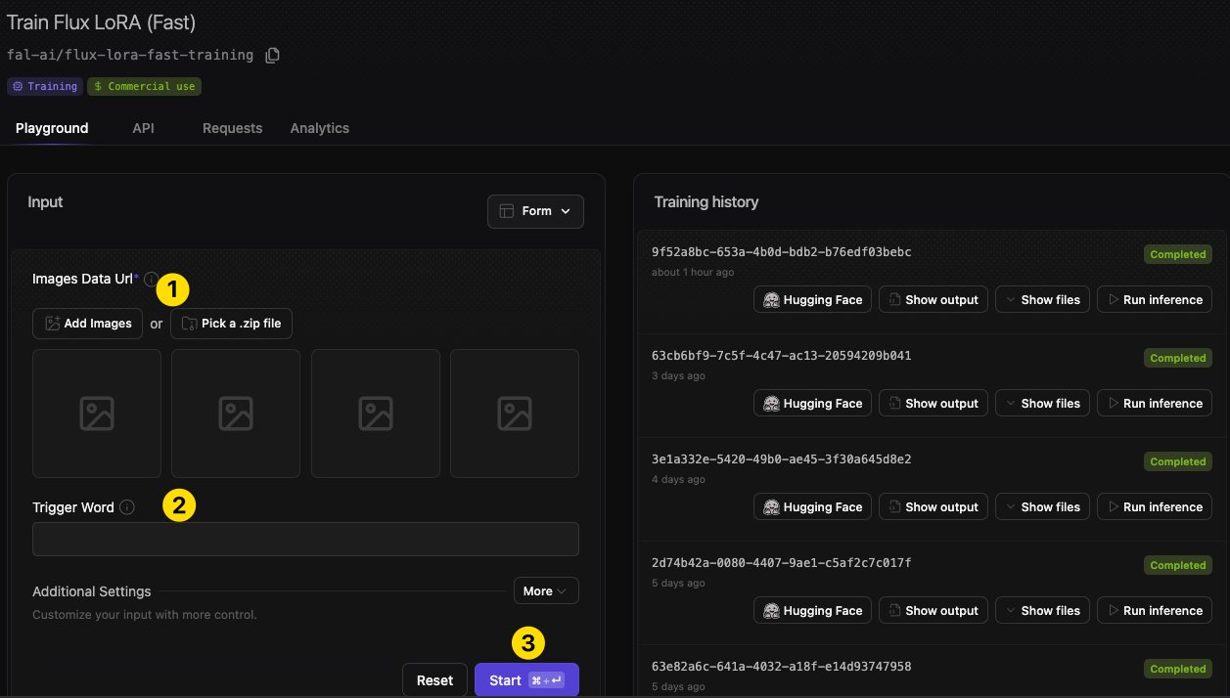Run inference for run 3e1a332e
This screenshot has width=1230, height=698.
[x=1155, y=507]
